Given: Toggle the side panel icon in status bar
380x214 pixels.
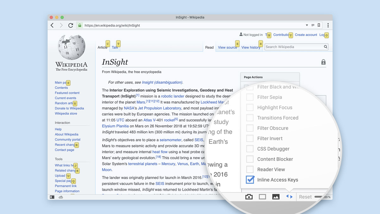Looking at the screenshot, I should pyautogui.click(x=52, y=197).
